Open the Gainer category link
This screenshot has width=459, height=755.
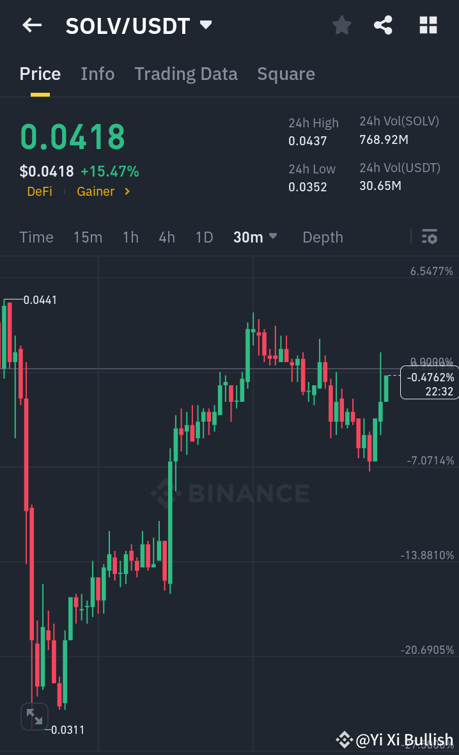[x=95, y=191]
